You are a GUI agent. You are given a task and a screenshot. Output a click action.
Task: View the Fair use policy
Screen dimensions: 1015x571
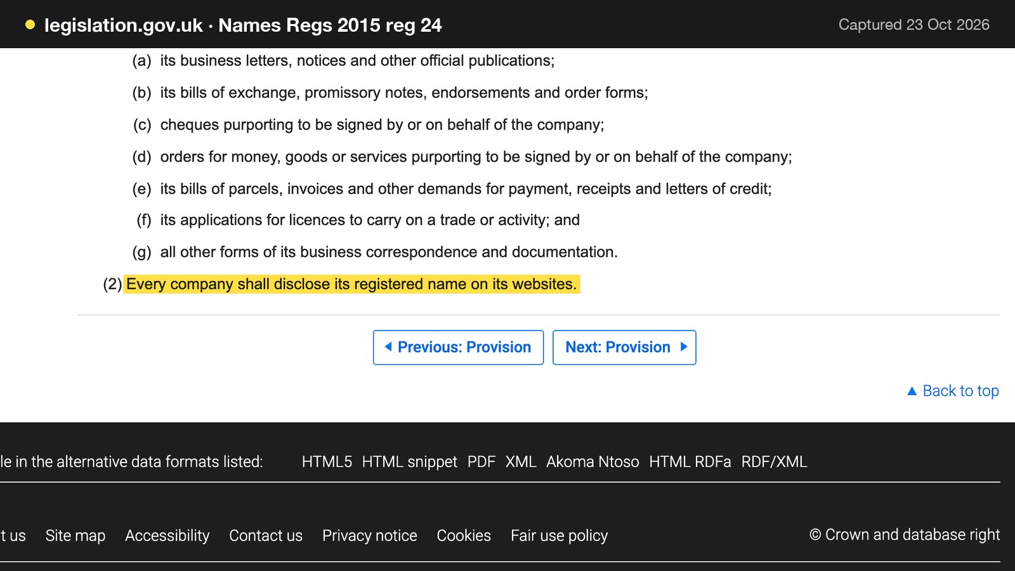pos(559,535)
